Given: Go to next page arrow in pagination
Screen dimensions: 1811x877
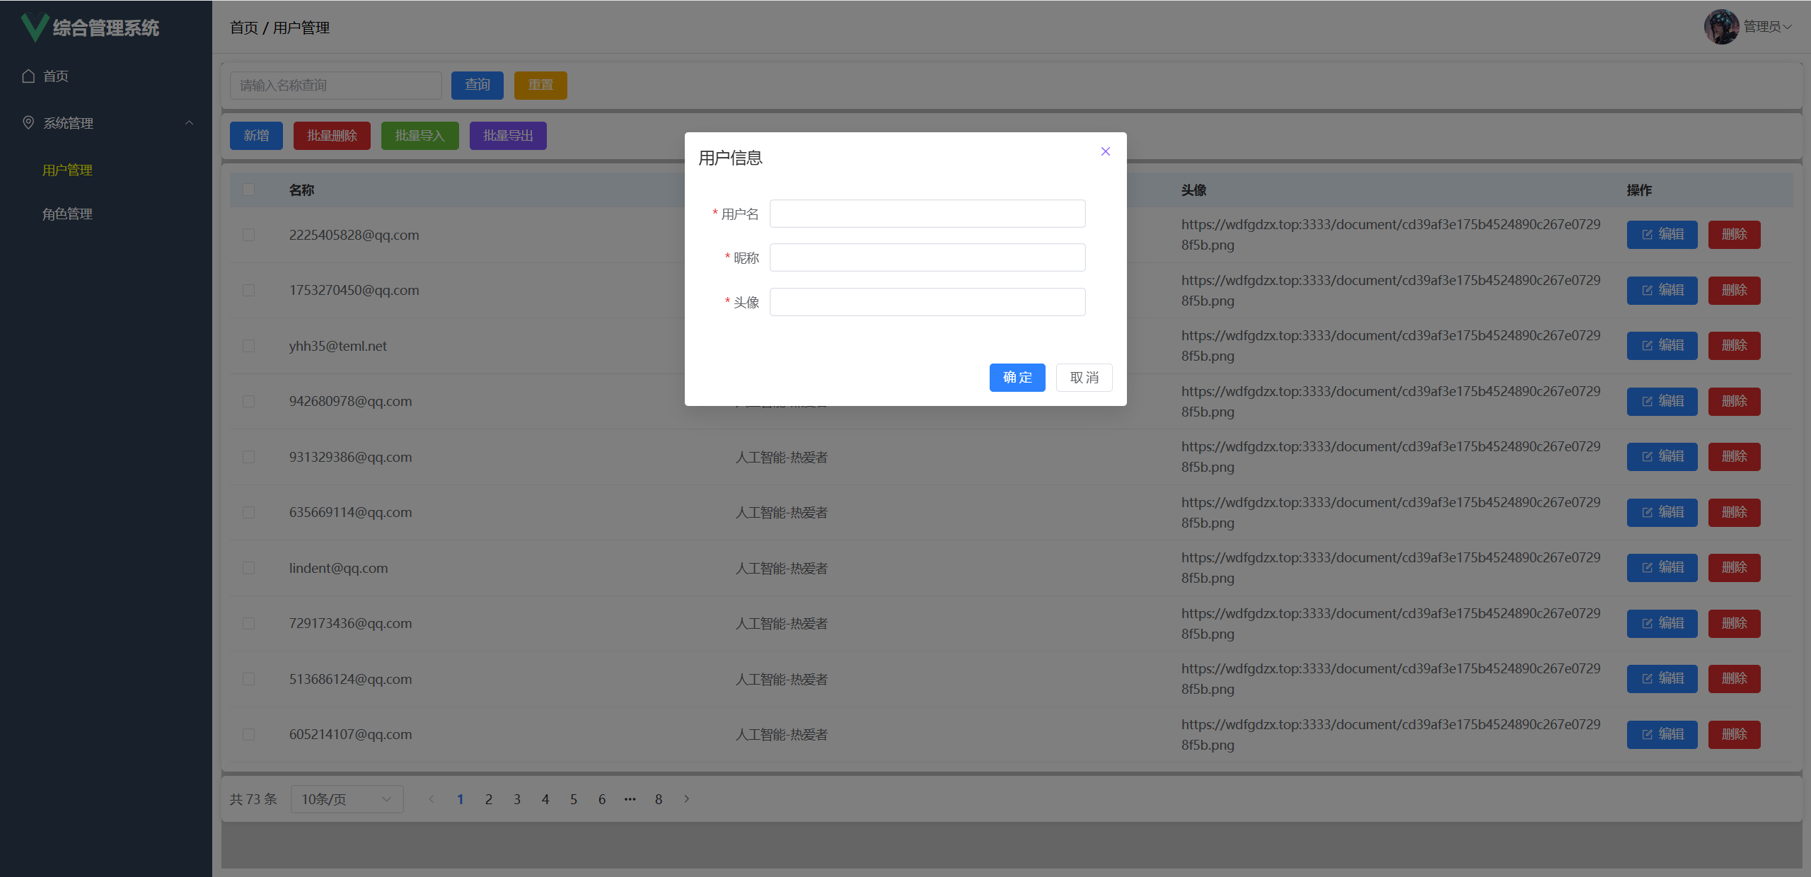Looking at the screenshot, I should [x=686, y=799].
